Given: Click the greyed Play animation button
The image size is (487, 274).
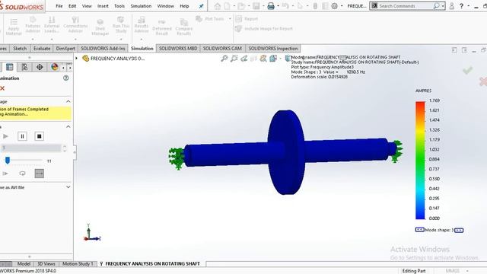Looking at the screenshot, I should click(5, 136).
